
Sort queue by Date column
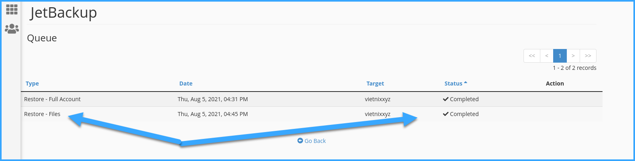pyautogui.click(x=186, y=84)
